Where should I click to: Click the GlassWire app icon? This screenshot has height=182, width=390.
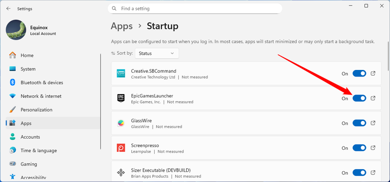121,123
